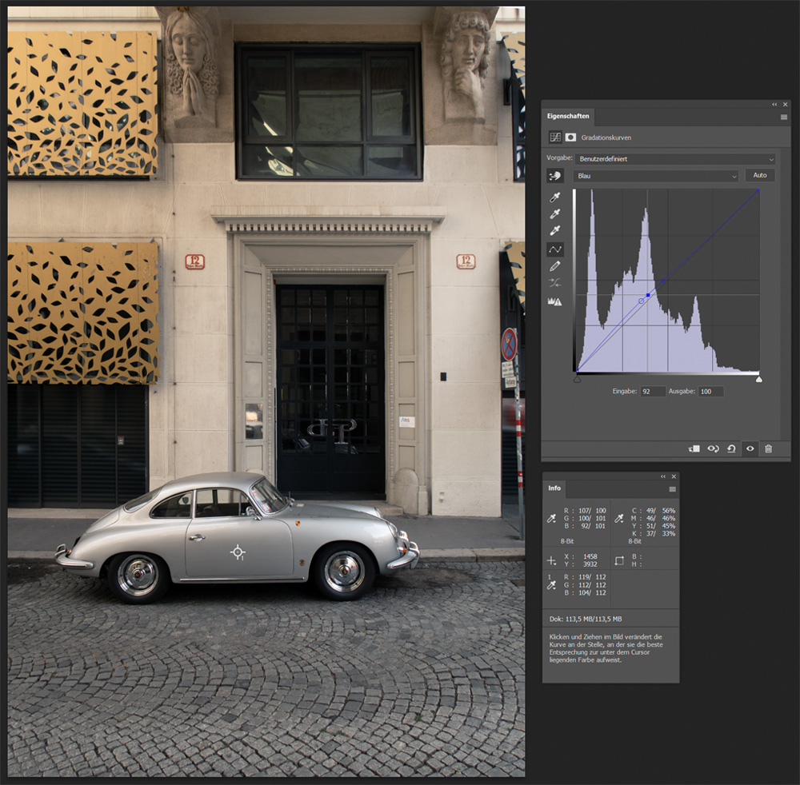Click the Gradationskurven label
Image resolution: width=800 pixels, height=785 pixels.
pyautogui.click(x=606, y=137)
